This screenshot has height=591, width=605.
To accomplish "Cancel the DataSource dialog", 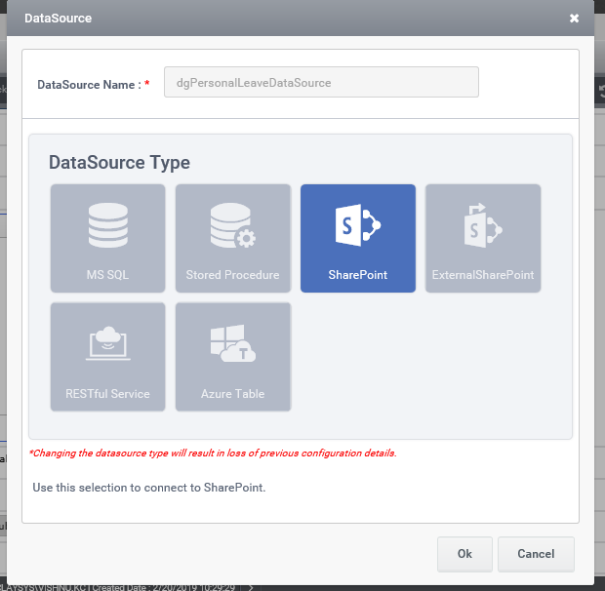I will 536,554.
